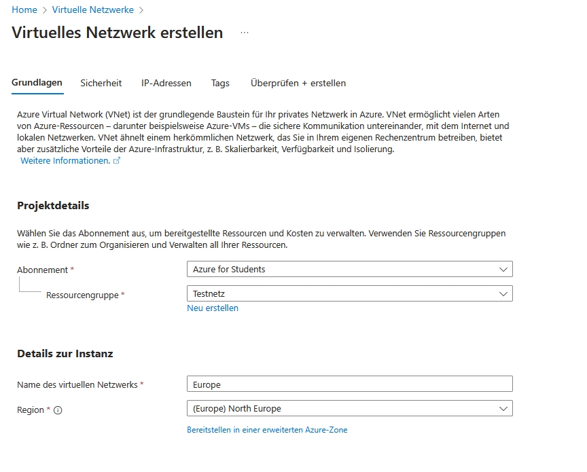This screenshot has width=587, height=472.
Task: Click the Name des virtuellen Netzwerks label
Action: coord(78,384)
